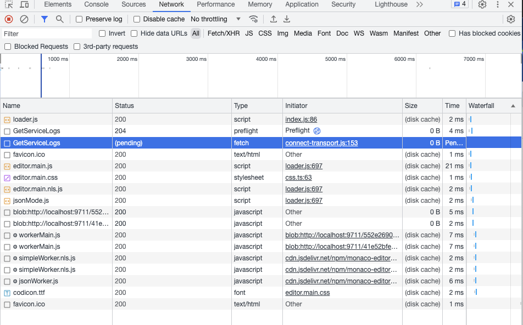The height and width of the screenshot is (325, 523).
Task: Export requests as HAR file
Action: coord(287,19)
